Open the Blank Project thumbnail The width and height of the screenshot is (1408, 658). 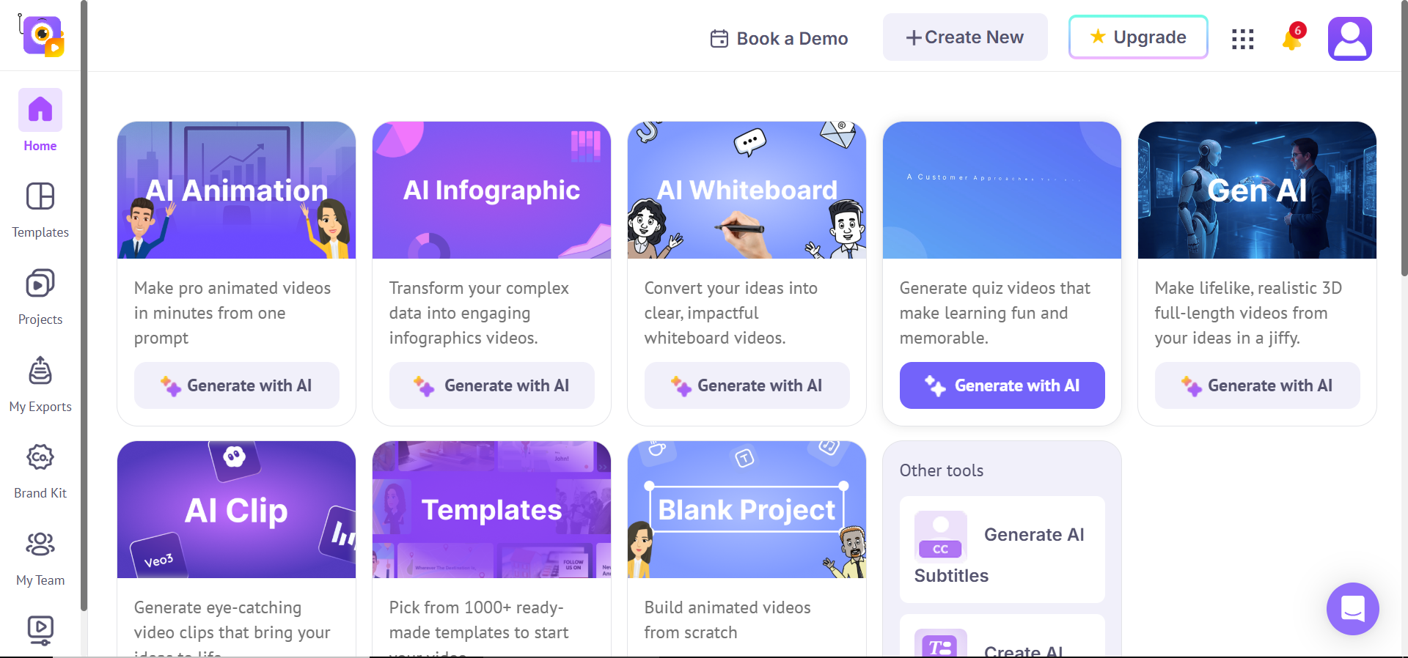[x=747, y=509]
